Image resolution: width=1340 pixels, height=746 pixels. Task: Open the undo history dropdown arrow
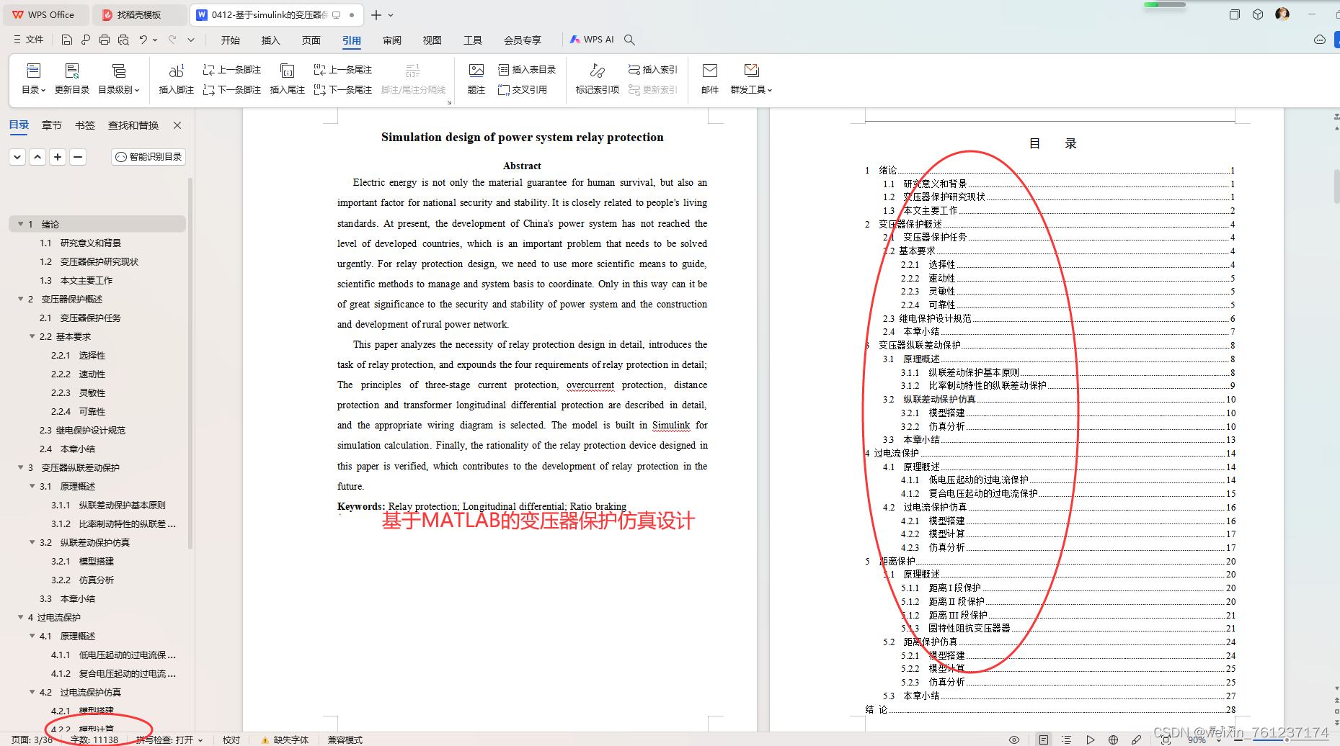coord(155,40)
